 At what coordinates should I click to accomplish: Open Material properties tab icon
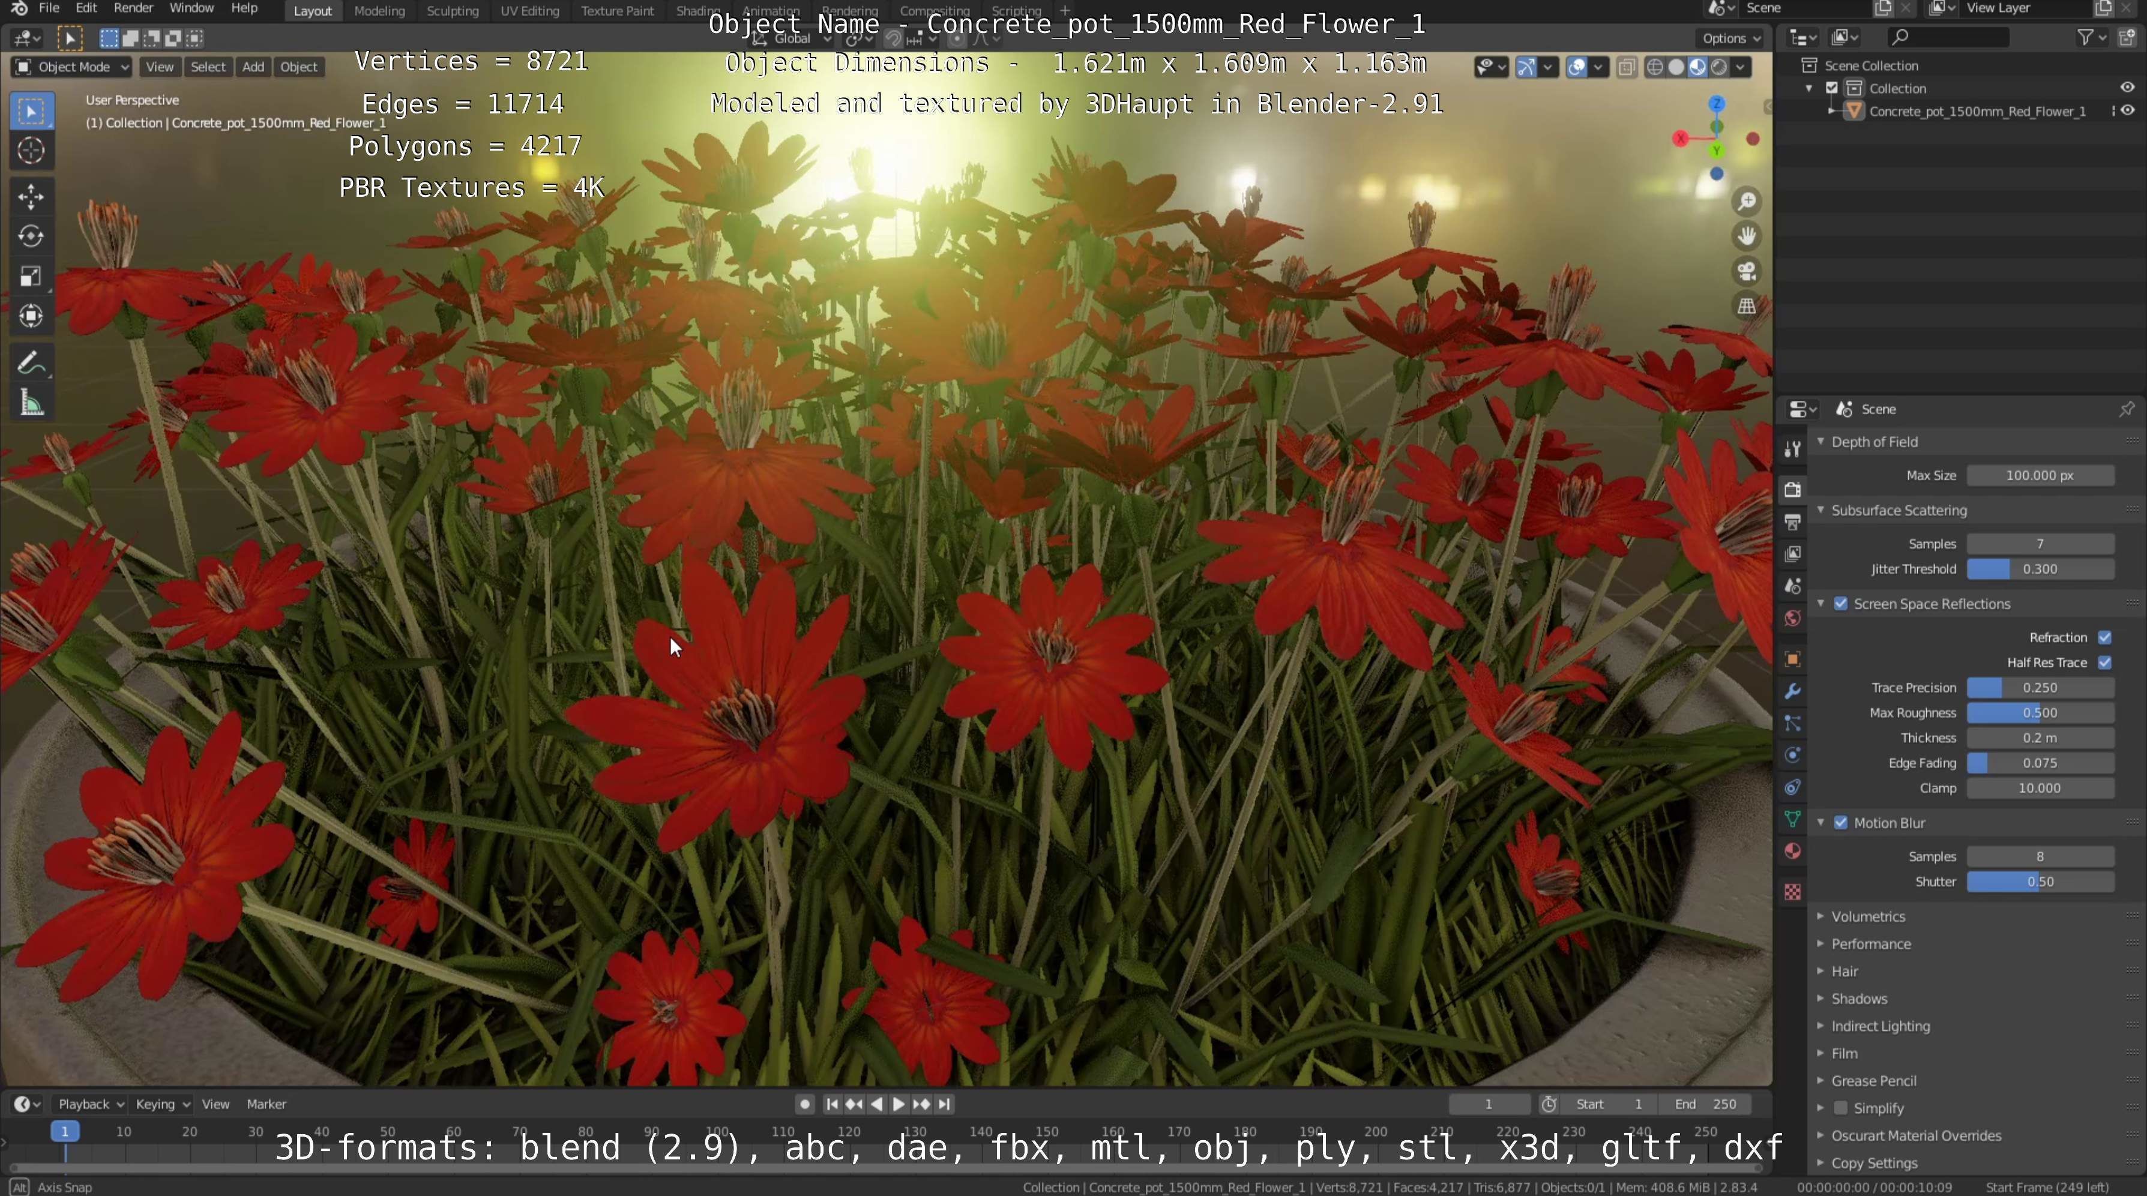click(x=1793, y=851)
